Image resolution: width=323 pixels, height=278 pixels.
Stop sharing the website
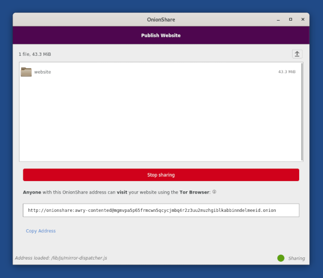pos(161,175)
